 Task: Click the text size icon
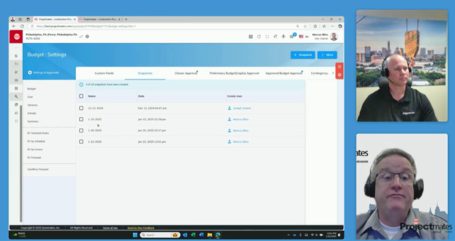[275, 37]
